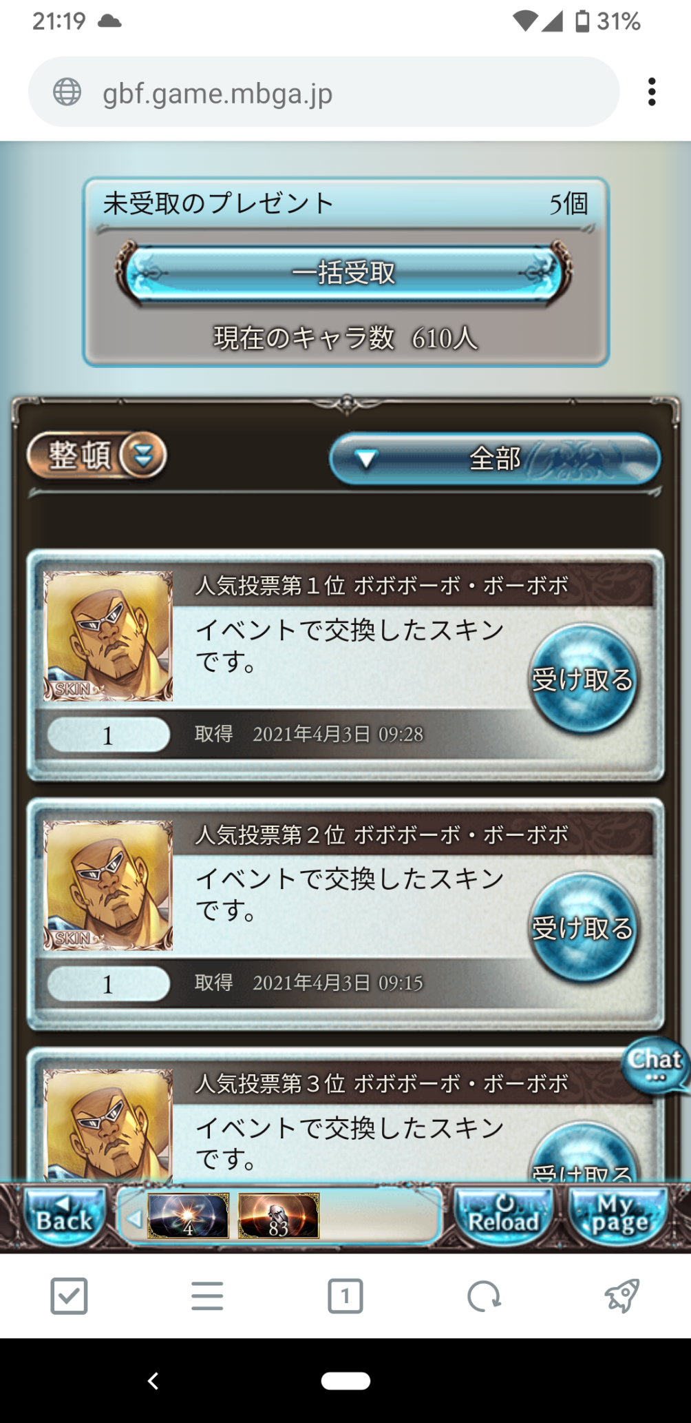The height and width of the screenshot is (1423, 691).
Task: Claim the 人気投票第2位 skin with 受け取る
Action: [x=583, y=928]
